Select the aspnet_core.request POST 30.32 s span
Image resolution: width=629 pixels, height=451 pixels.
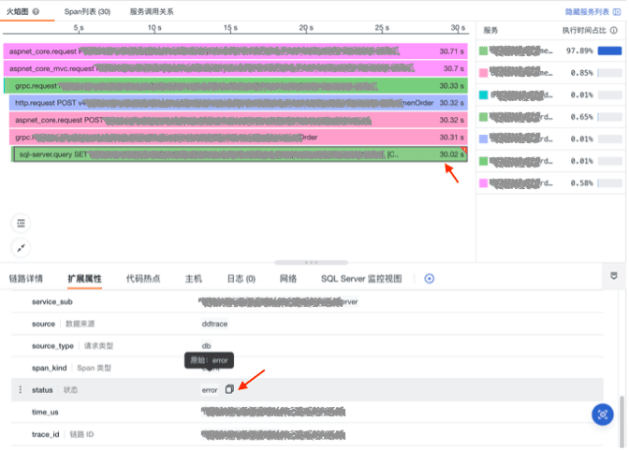click(x=239, y=120)
